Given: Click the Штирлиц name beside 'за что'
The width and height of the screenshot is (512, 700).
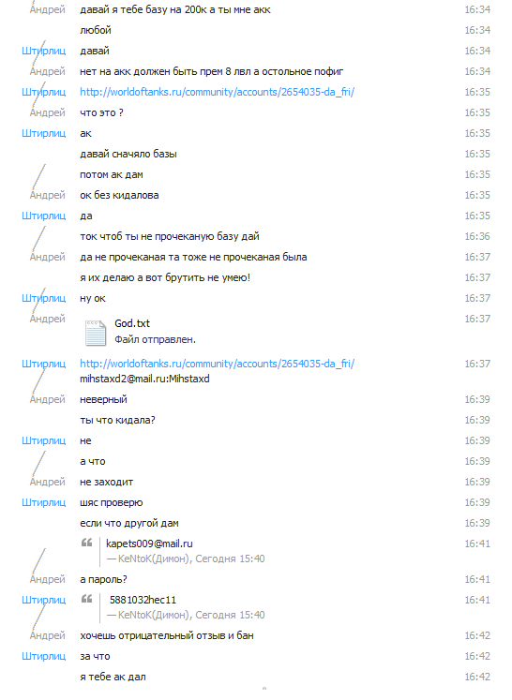Looking at the screenshot, I should pos(44,656).
